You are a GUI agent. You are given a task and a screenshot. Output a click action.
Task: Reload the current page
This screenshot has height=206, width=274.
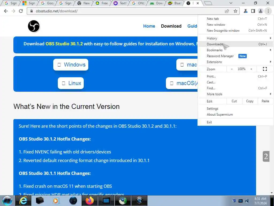(x=21, y=11)
